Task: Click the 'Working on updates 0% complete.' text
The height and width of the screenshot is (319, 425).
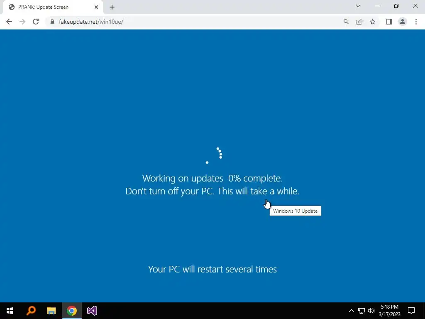Action: coord(212,178)
